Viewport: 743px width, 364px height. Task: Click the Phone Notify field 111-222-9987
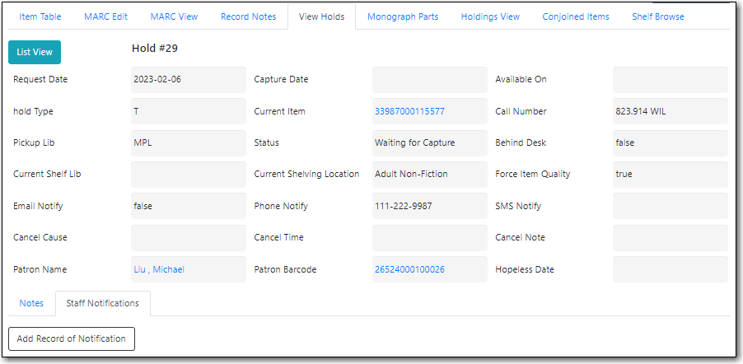click(x=430, y=206)
